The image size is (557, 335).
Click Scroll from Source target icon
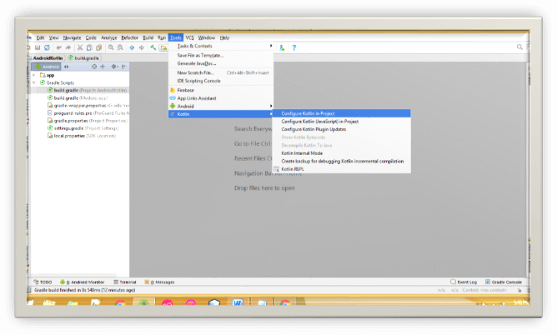pos(94,67)
